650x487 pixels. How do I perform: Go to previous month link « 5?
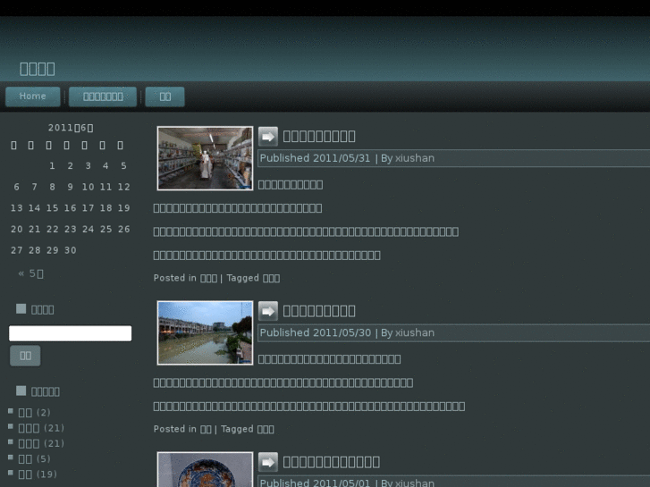[30, 273]
